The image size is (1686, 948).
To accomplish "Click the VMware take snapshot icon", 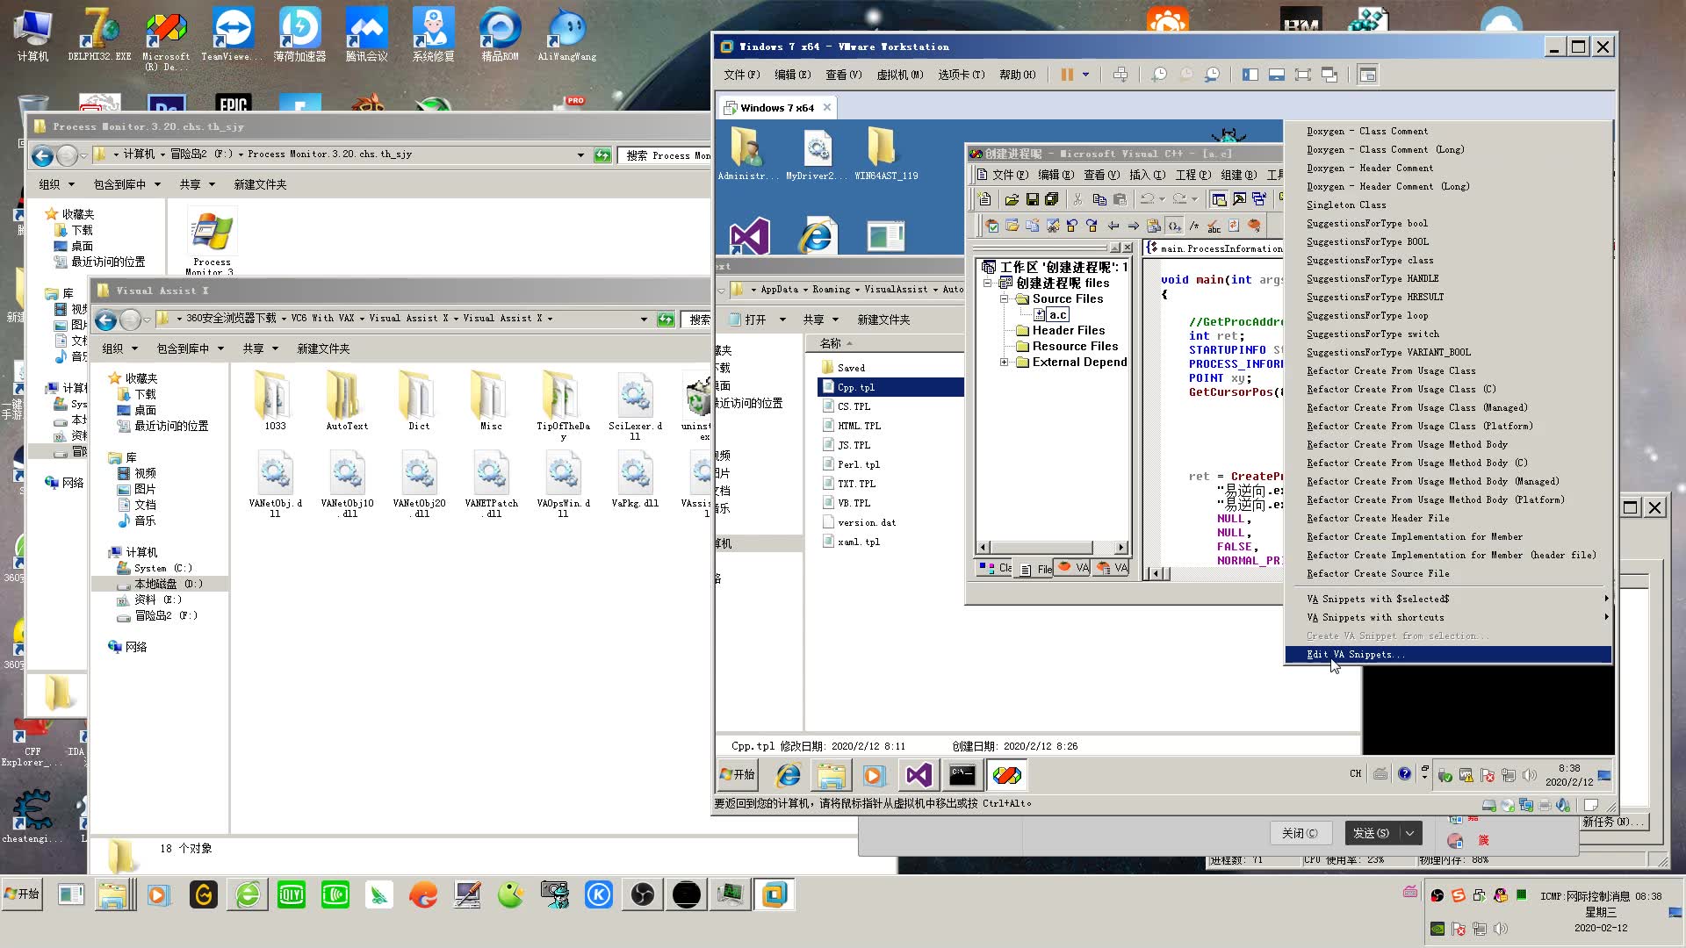I will click(1159, 75).
